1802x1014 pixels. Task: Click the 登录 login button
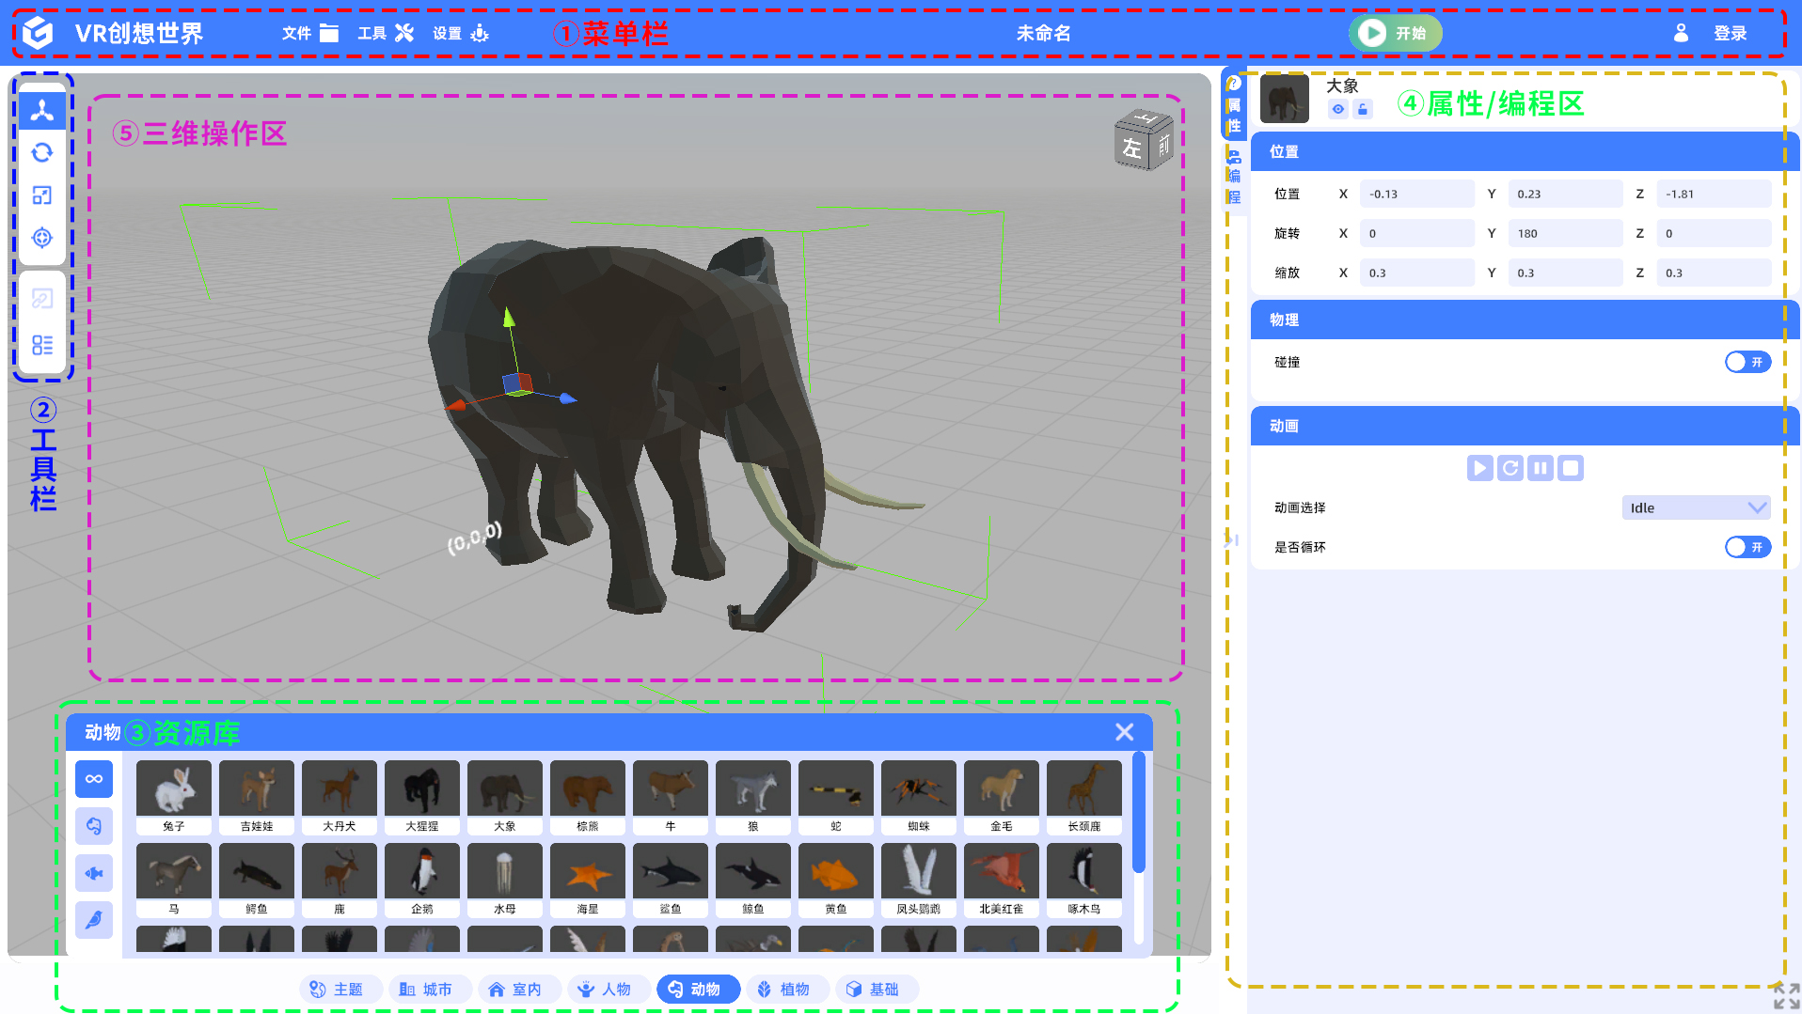click(1729, 34)
